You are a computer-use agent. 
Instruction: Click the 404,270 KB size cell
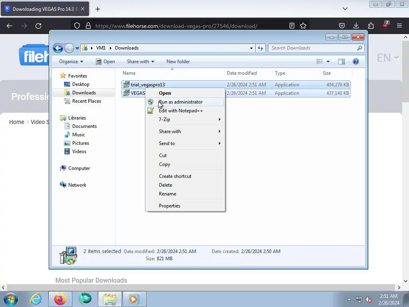coord(338,85)
